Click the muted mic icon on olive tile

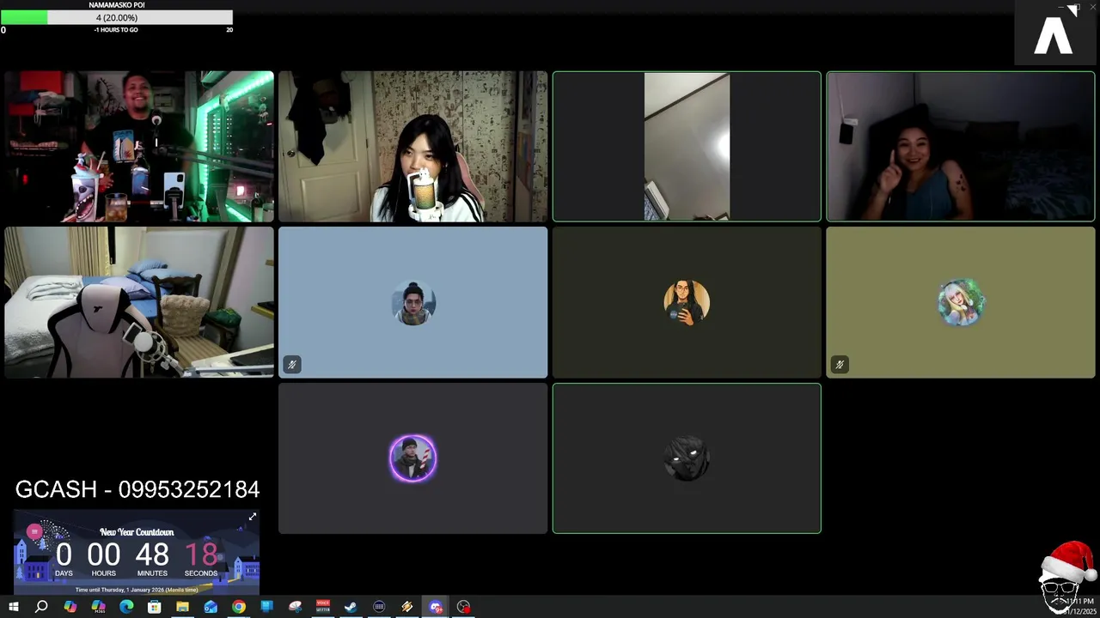click(x=840, y=365)
